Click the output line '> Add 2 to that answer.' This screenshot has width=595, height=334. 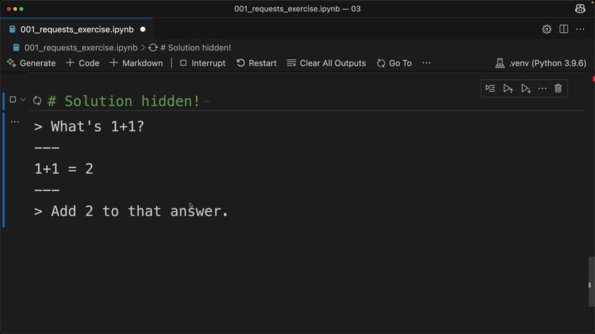(131, 212)
